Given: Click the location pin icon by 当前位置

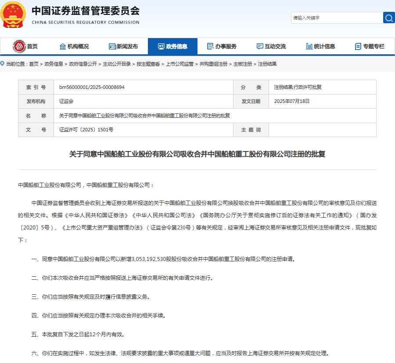Looking at the screenshot, I should coord(3,64).
